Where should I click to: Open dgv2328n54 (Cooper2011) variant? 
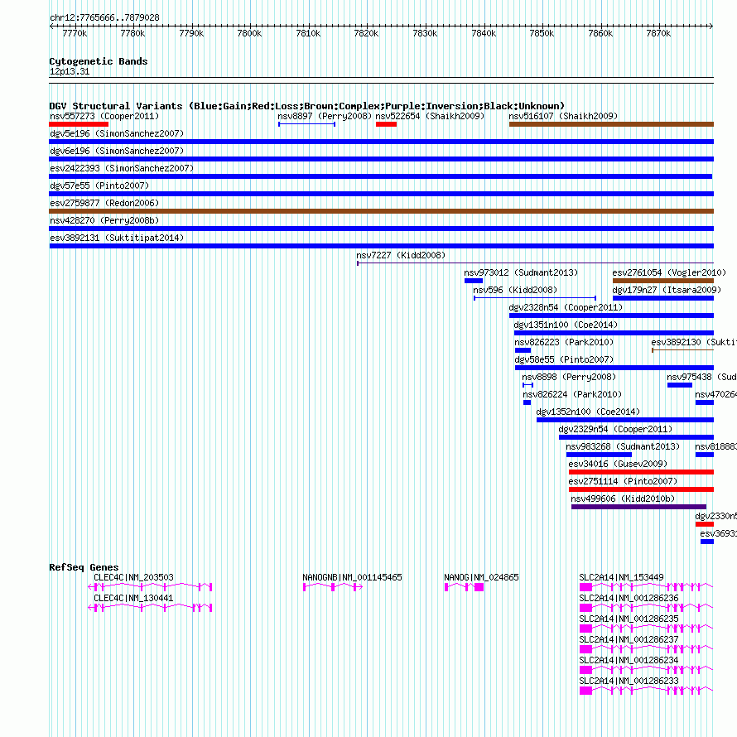(566, 307)
